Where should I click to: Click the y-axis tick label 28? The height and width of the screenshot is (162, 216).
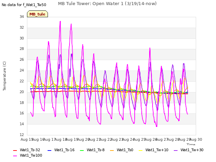click(x=22, y=49)
